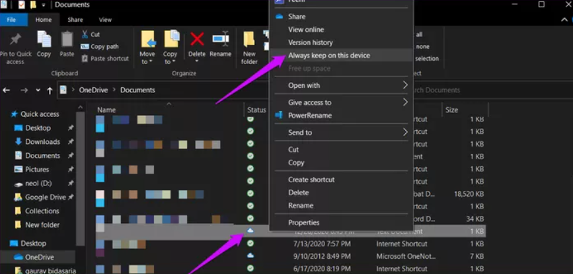Click the Rename icon in ribbon

pos(221,38)
